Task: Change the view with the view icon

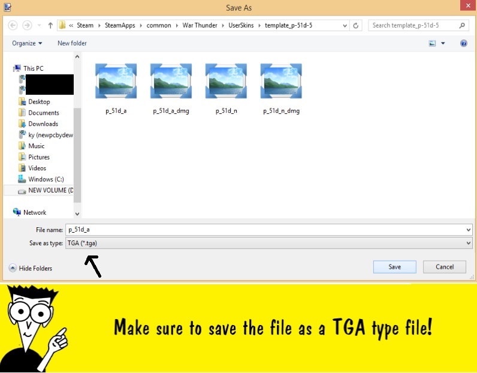Action: pyautogui.click(x=432, y=43)
